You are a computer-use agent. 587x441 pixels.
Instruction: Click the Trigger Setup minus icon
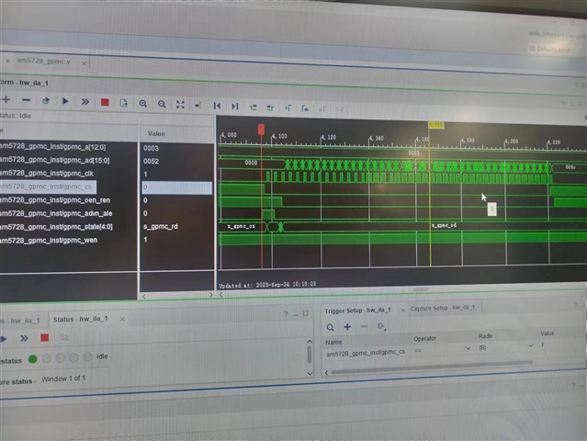coord(364,326)
